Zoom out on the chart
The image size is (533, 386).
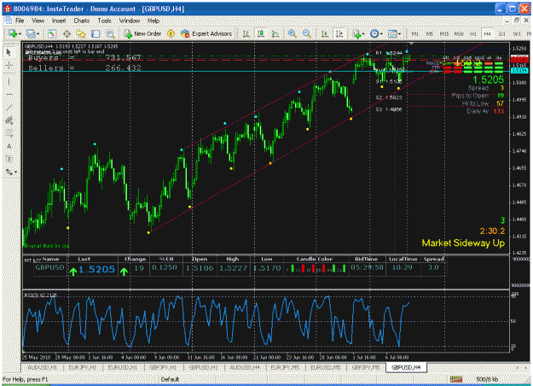307,33
